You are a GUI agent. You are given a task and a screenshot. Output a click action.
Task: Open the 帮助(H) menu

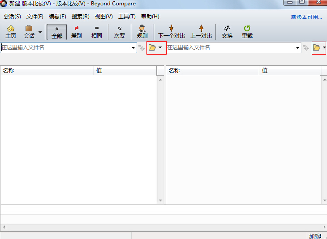point(150,17)
